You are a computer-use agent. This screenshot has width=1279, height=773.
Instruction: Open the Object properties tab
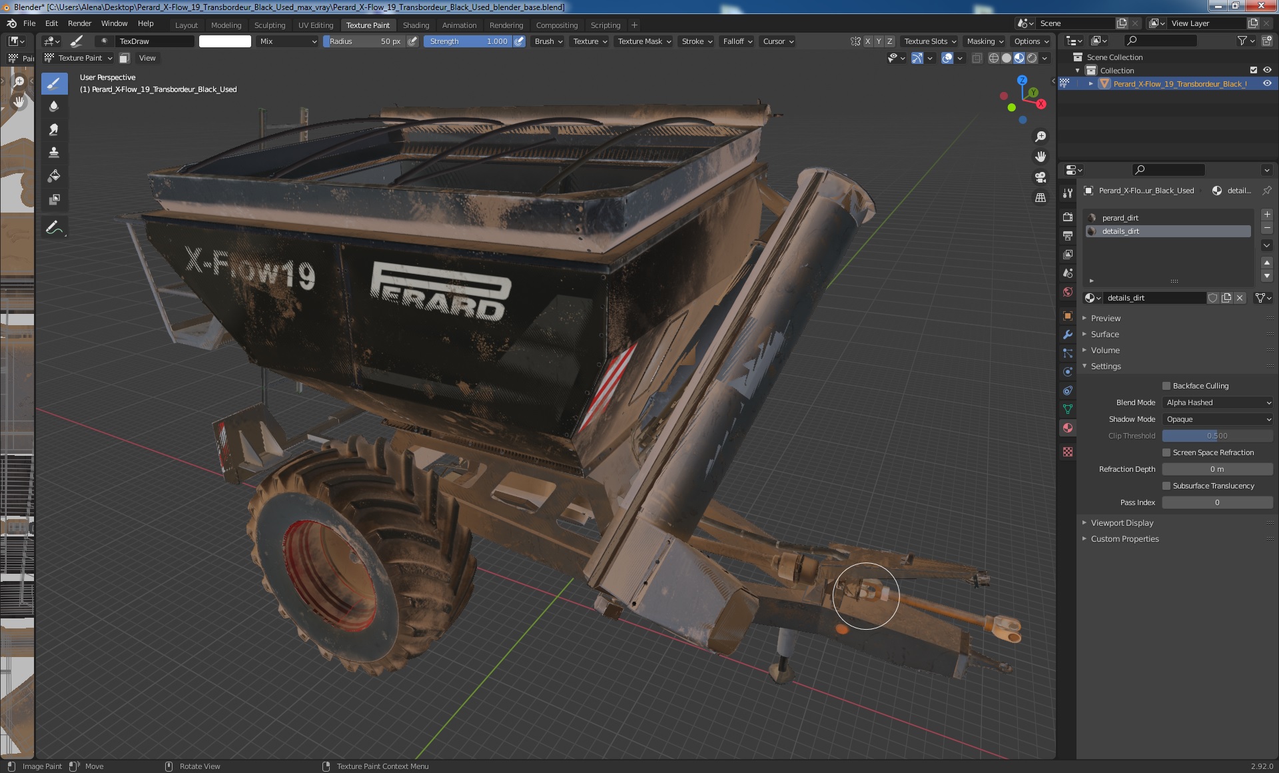coord(1068,316)
